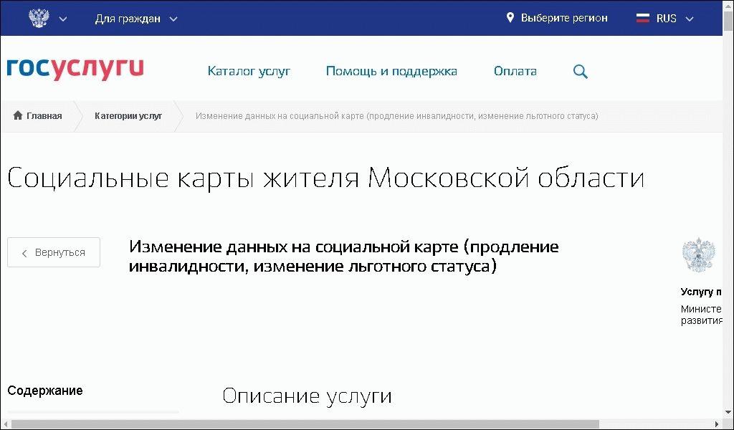Click the Russian flag icon

tap(643, 18)
